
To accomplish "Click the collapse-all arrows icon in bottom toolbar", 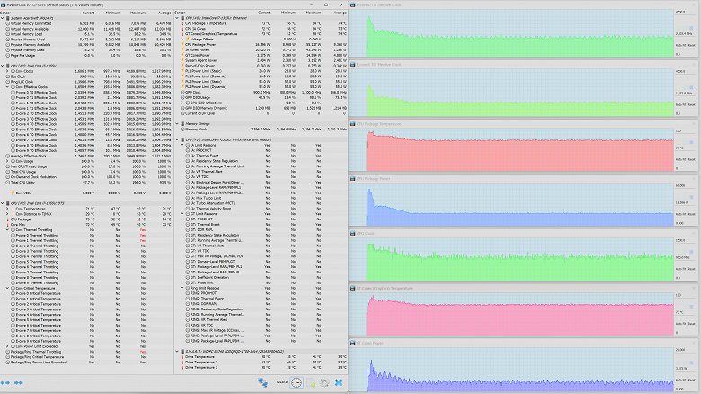I will [x=19, y=383].
